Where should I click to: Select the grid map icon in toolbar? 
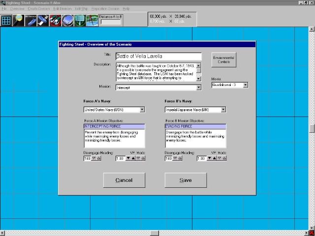tap(6, 20)
